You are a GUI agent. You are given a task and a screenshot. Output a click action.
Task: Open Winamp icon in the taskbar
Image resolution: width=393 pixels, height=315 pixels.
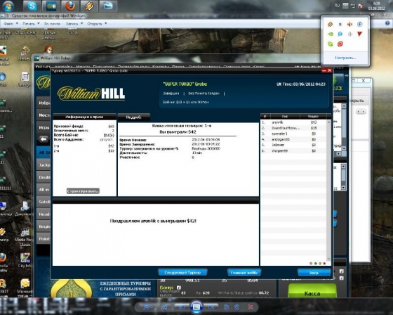point(89,6)
